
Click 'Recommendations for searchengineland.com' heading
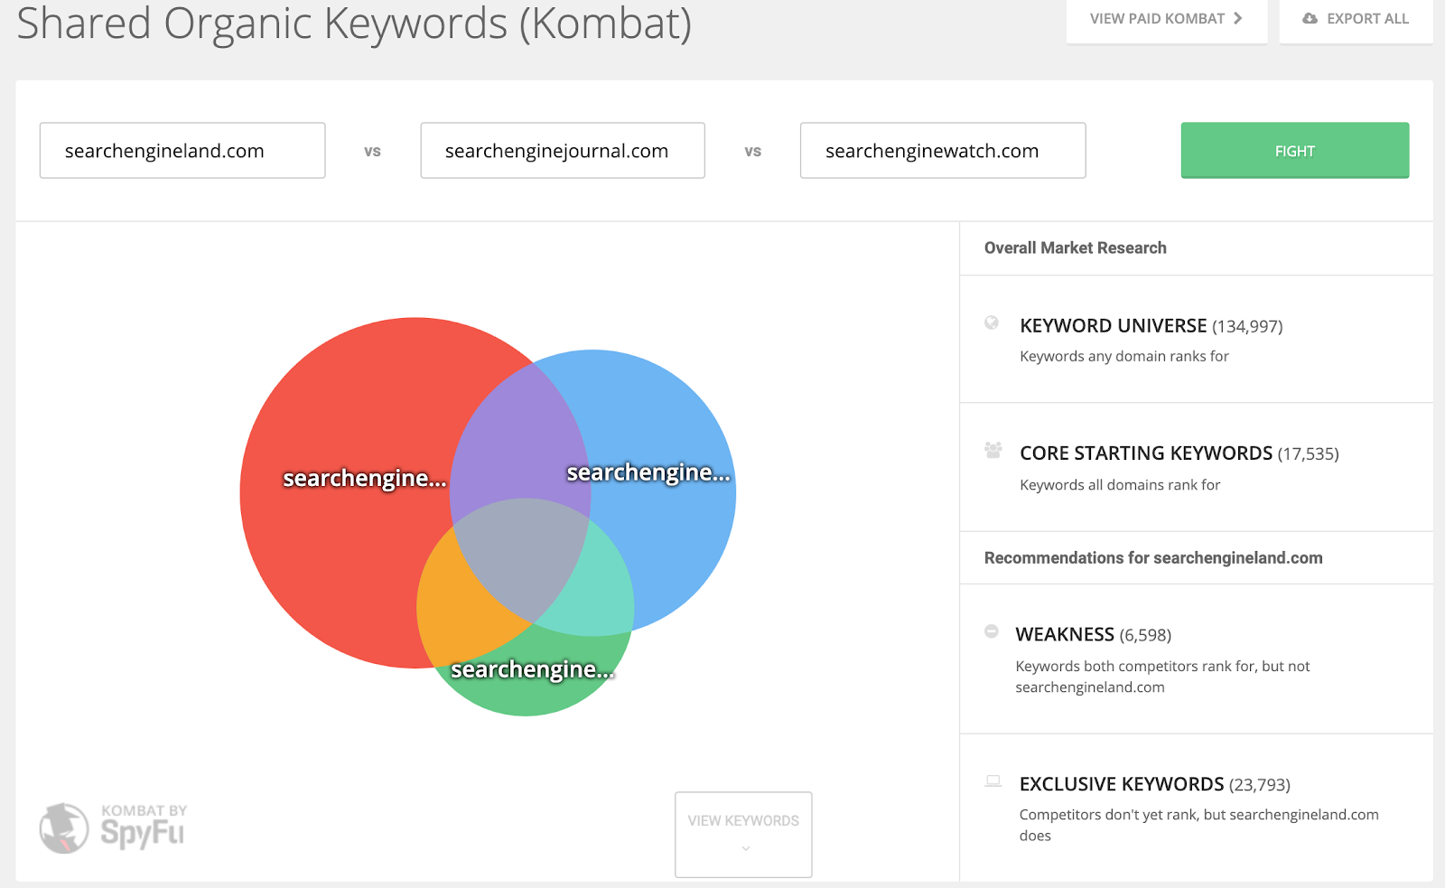pos(1153,557)
